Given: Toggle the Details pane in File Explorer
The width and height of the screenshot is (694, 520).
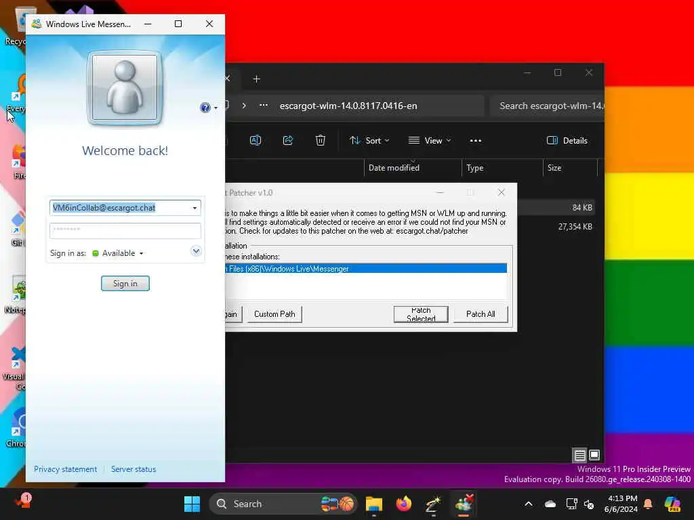Looking at the screenshot, I should [x=567, y=141].
